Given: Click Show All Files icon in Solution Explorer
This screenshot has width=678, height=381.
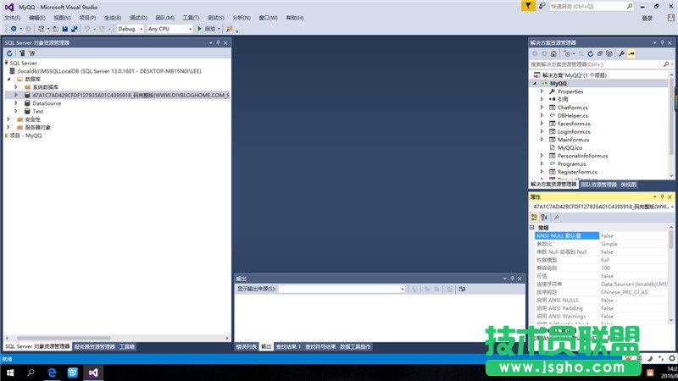Looking at the screenshot, I should [609, 53].
